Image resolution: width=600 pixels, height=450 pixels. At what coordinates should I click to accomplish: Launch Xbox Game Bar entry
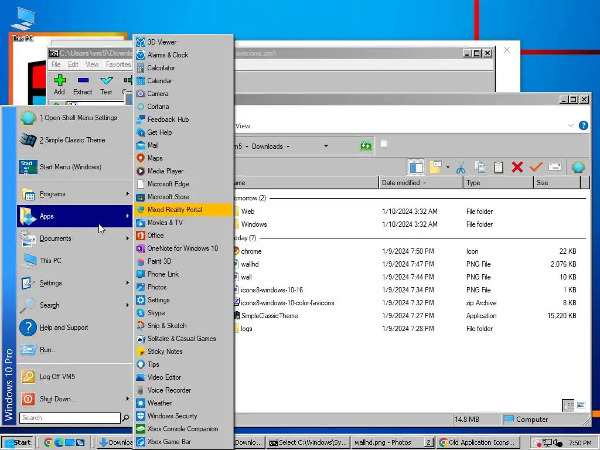(x=183, y=442)
